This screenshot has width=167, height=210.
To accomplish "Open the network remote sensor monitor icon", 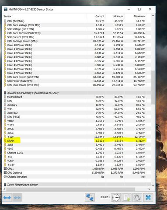I will (90, 198).
